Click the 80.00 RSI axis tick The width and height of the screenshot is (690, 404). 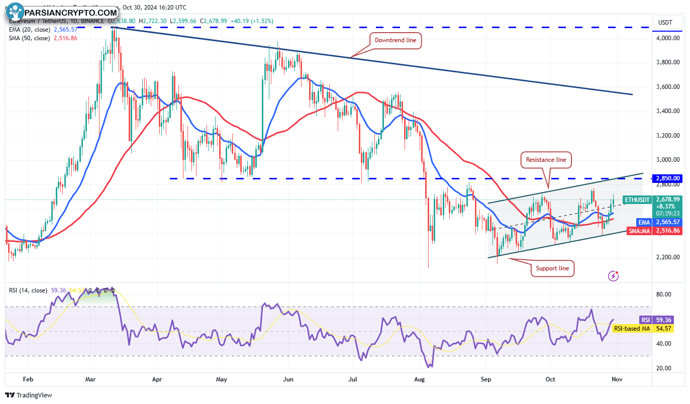pyautogui.click(x=664, y=294)
